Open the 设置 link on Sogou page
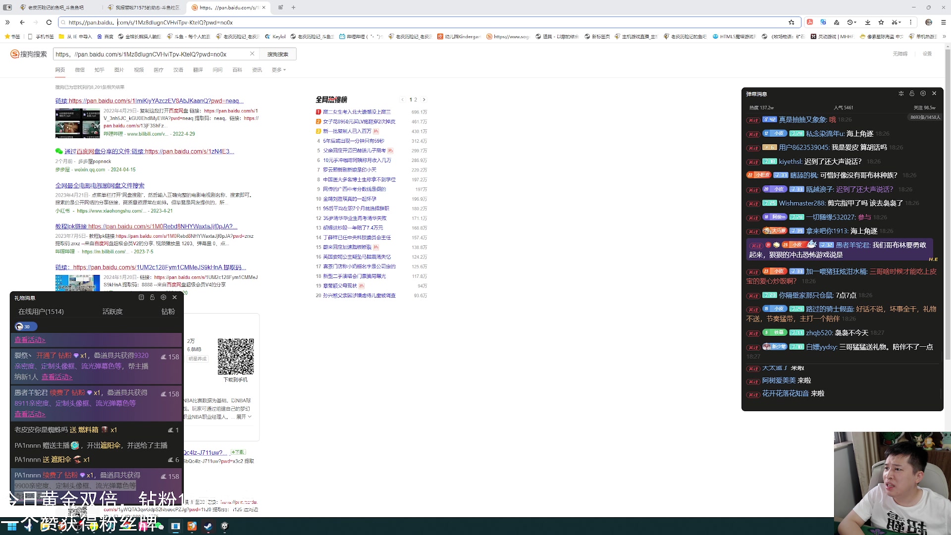This screenshot has width=951, height=535. pyautogui.click(x=927, y=54)
